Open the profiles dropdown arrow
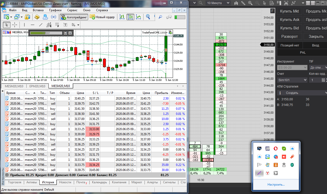Viewport: 327px width, 194px height. [x=22, y=17]
